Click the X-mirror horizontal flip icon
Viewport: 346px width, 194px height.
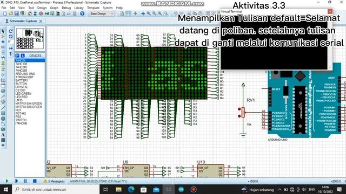click(11, 48)
